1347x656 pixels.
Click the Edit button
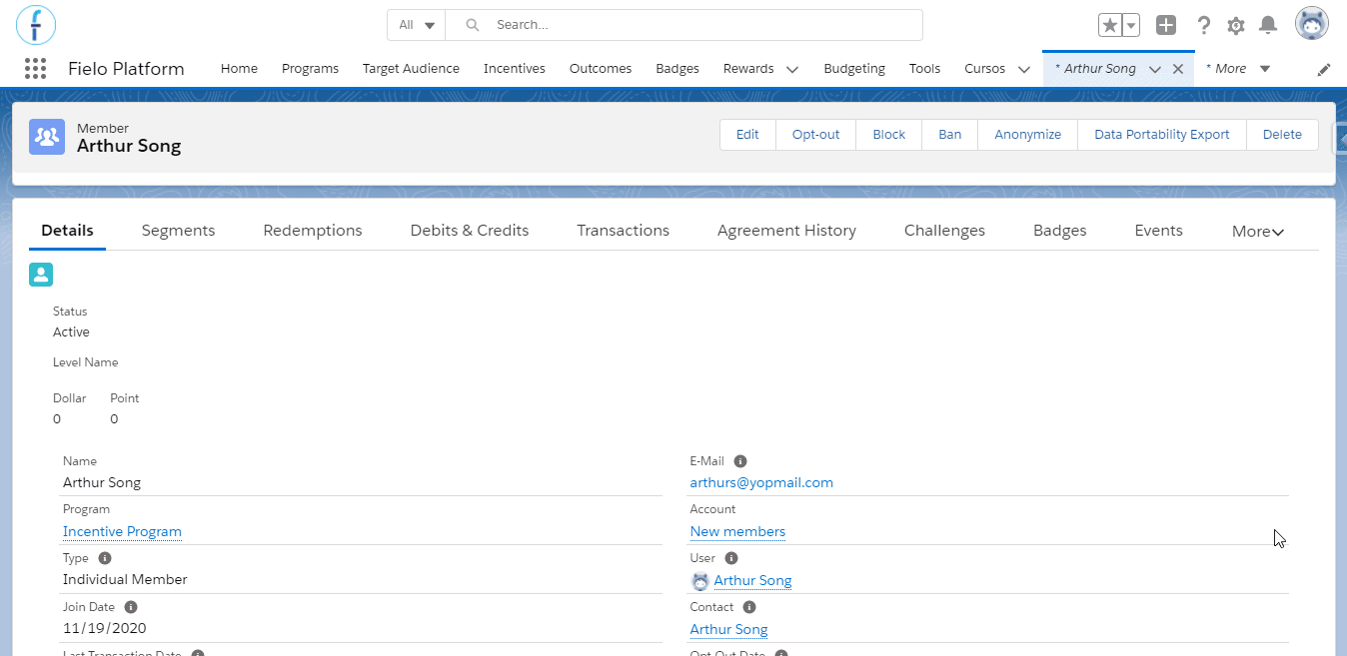[747, 135]
